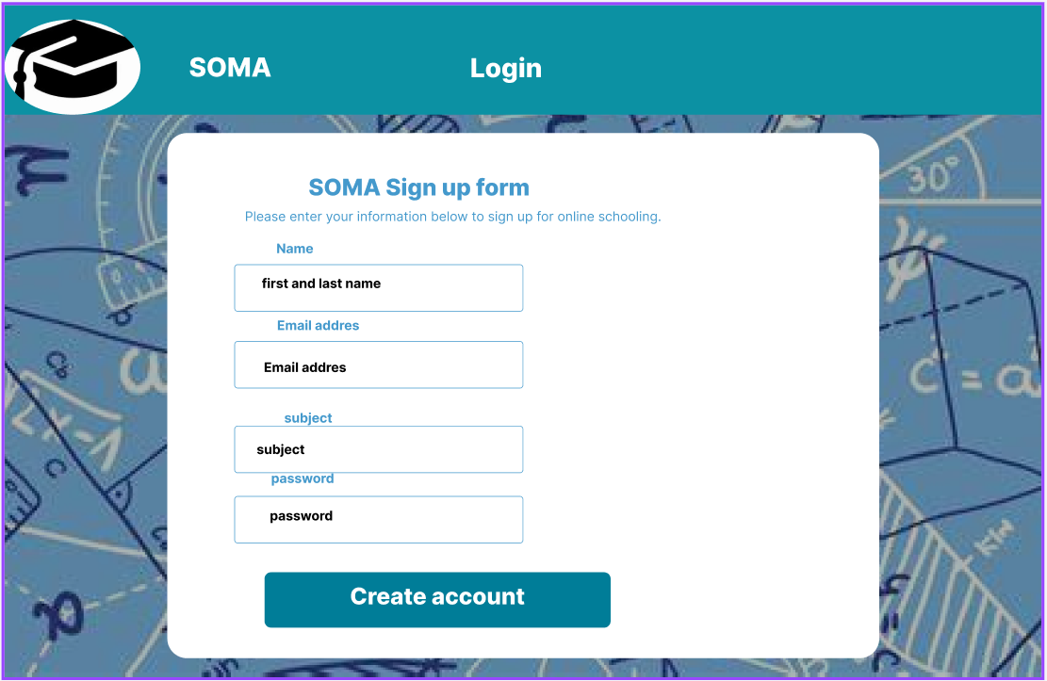
Task: Click the sign up instruction sentence
Action: pos(452,217)
